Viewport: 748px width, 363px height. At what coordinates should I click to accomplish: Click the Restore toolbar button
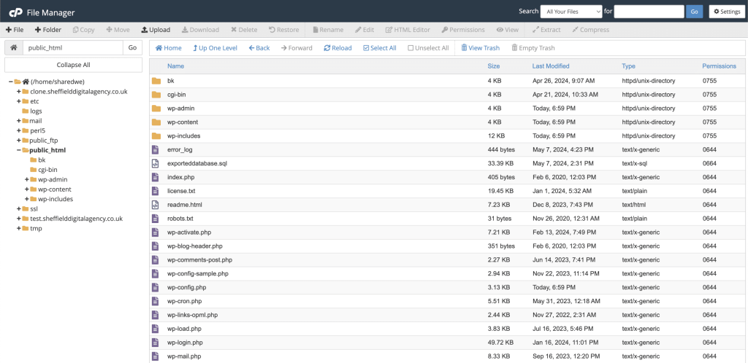[x=284, y=29]
